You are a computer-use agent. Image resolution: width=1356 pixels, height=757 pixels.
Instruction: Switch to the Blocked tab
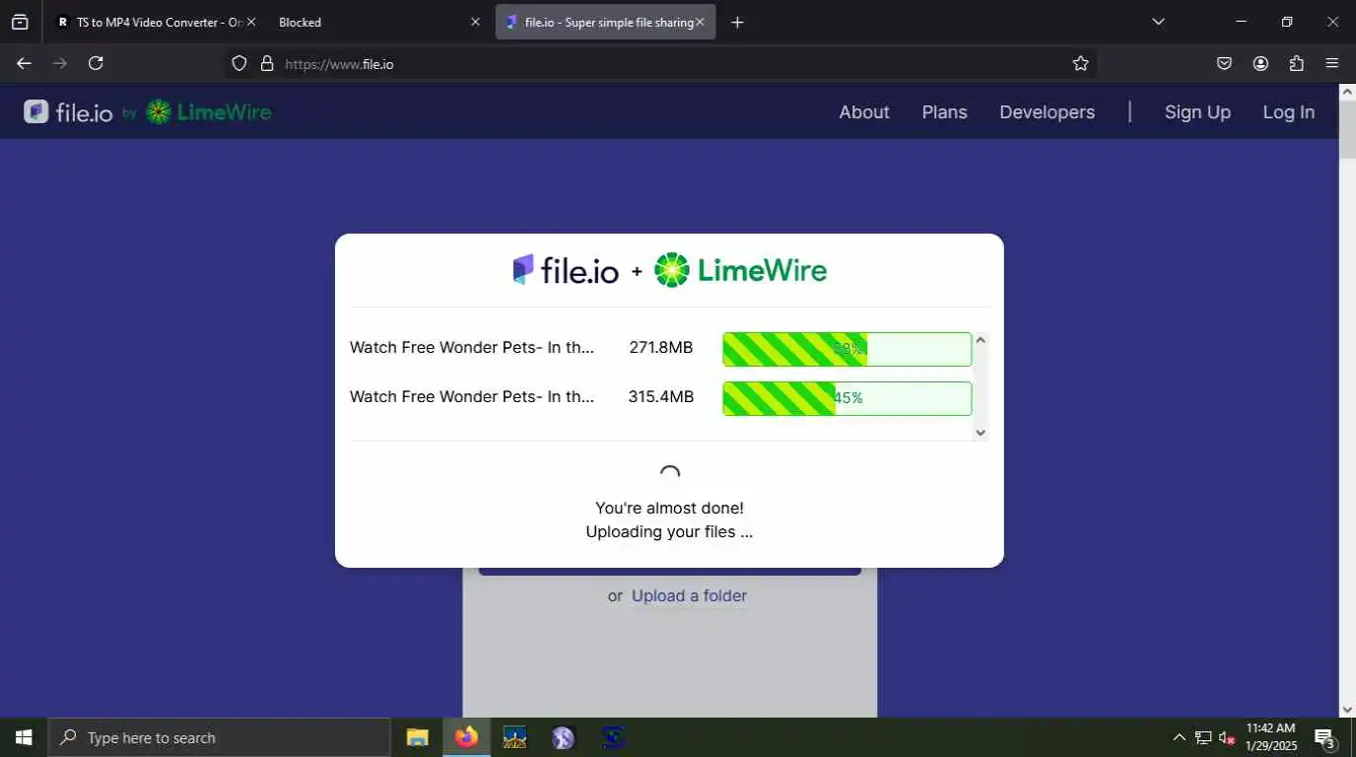[378, 22]
